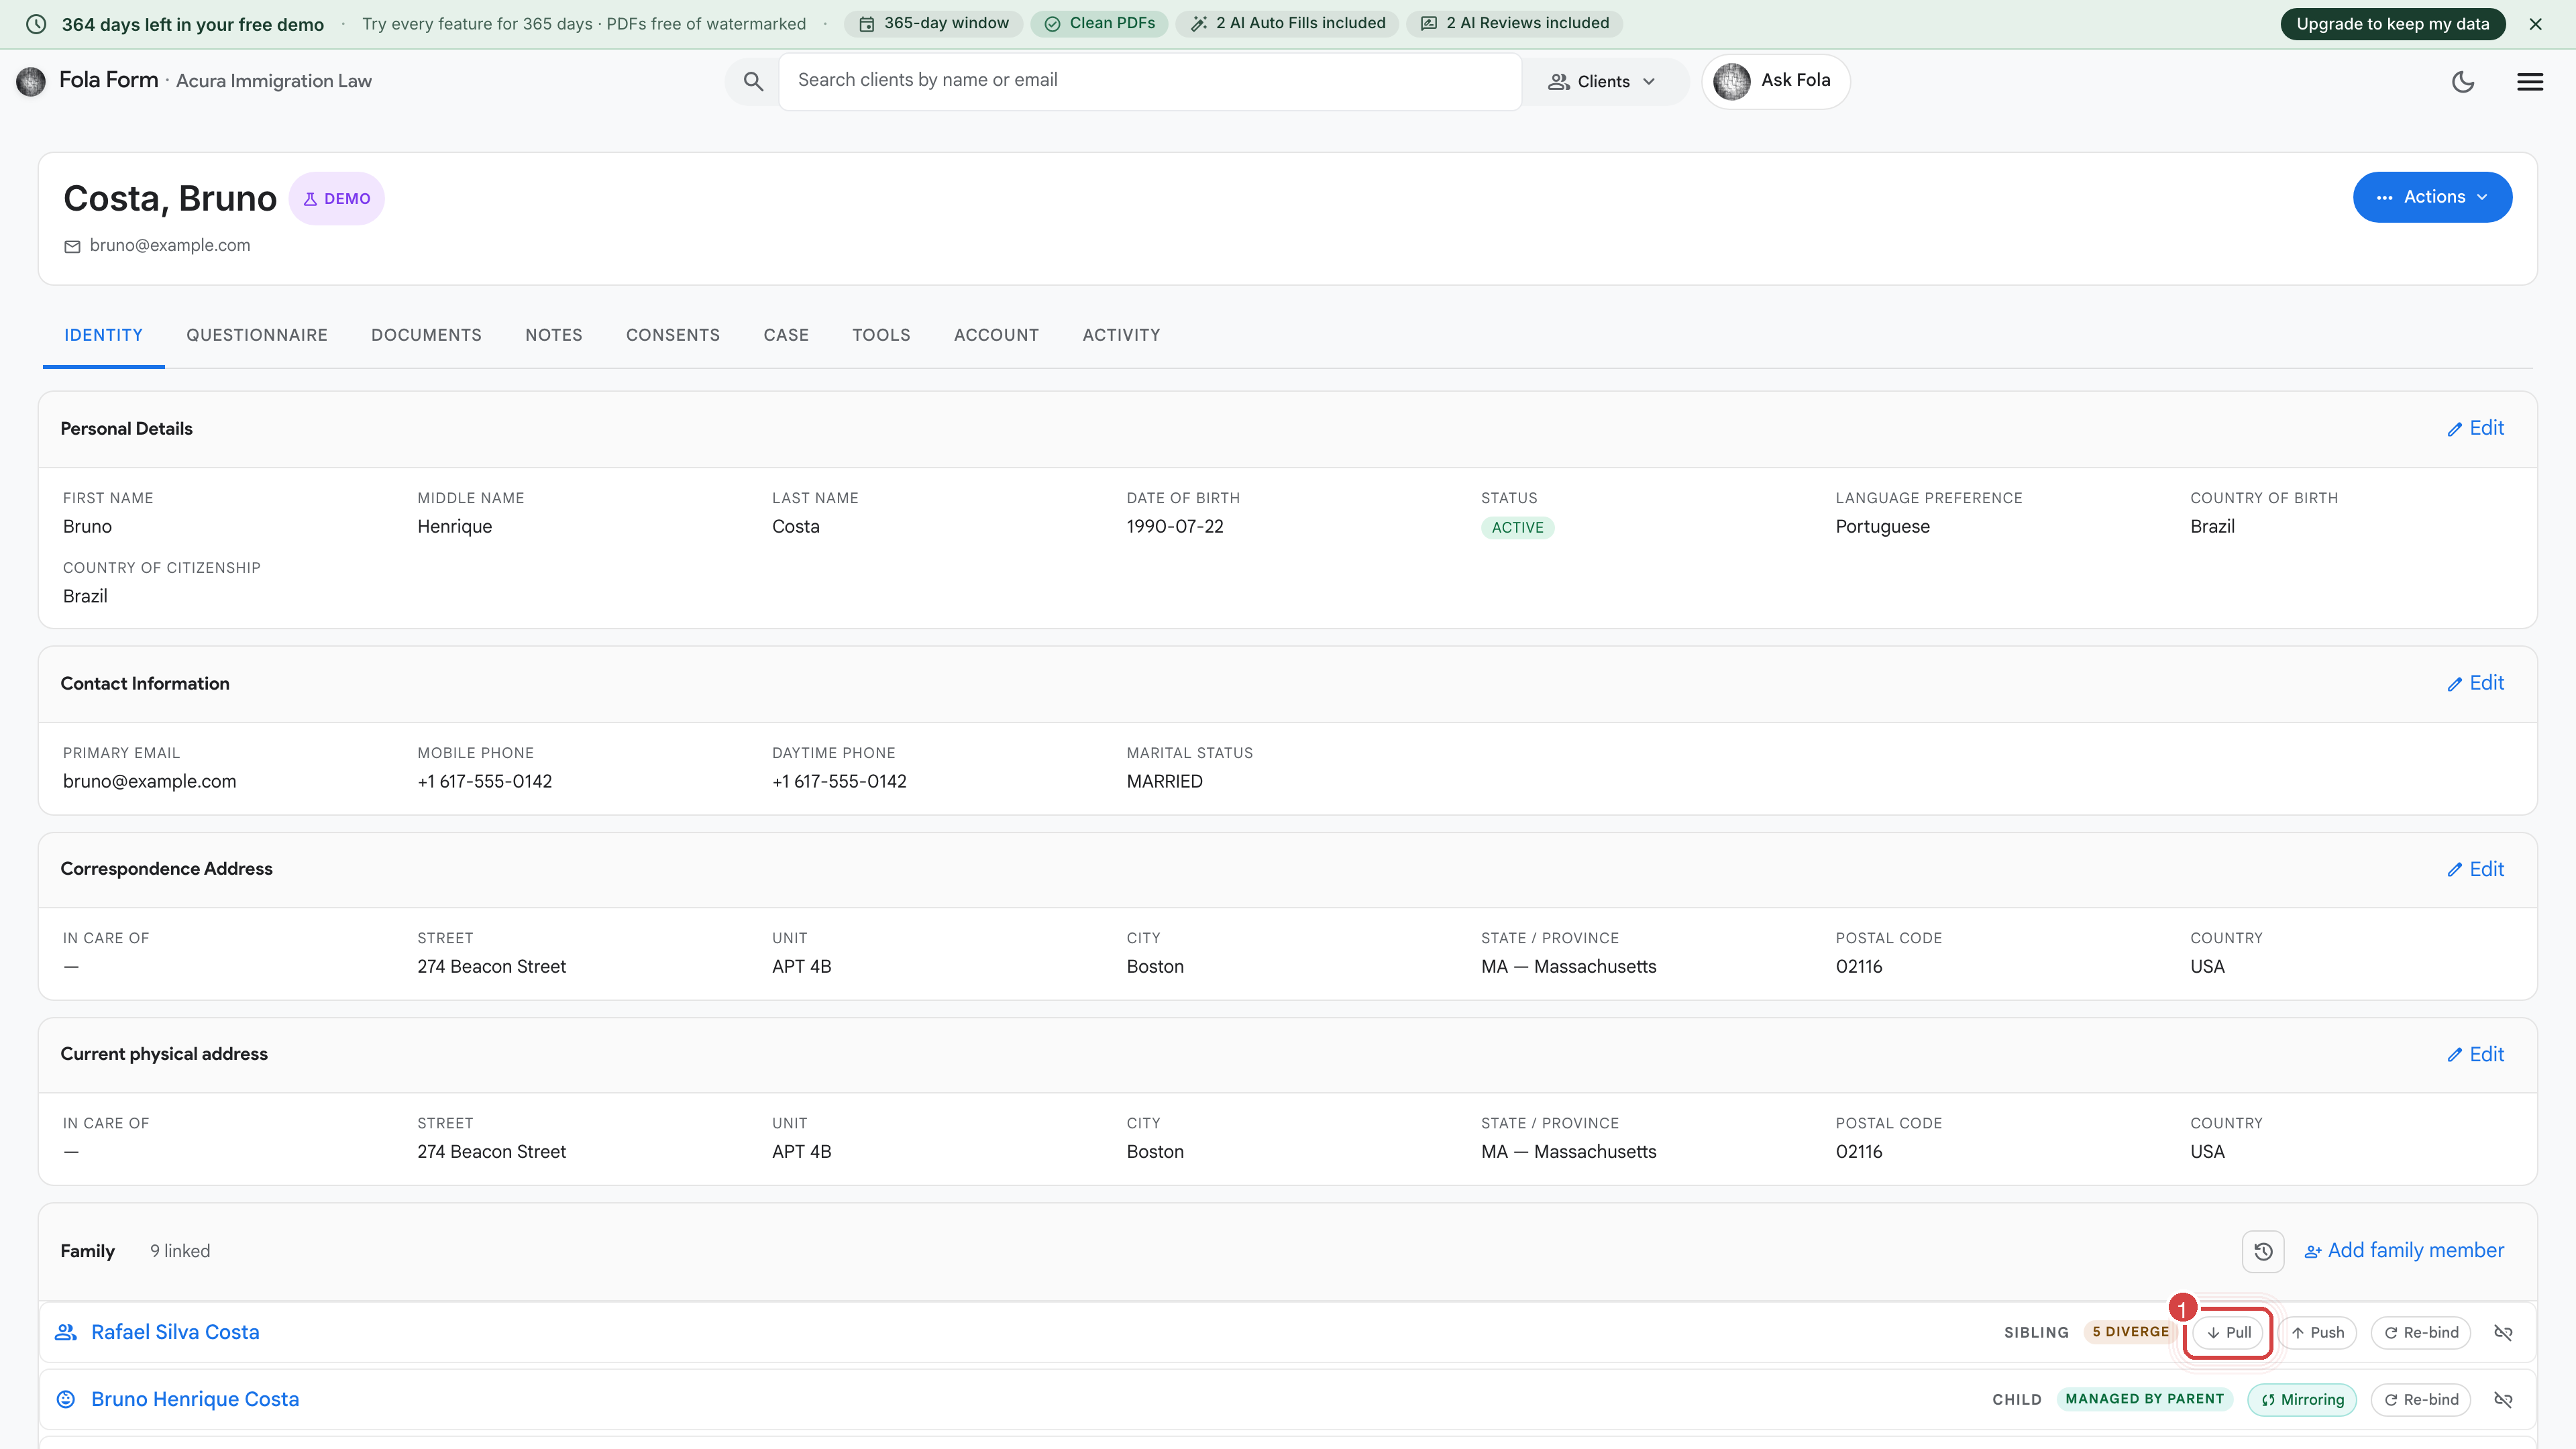Expand the Clients dropdown
The image size is (2576, 1449).
[1602, 81]
